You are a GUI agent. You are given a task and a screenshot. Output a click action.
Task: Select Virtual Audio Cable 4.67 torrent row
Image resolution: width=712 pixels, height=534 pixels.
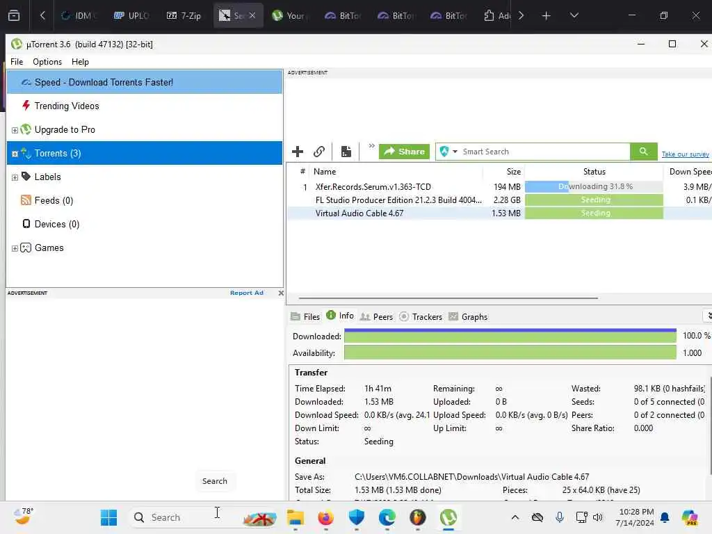pos(499,213)
